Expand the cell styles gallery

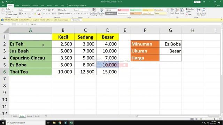click(167, 14)
